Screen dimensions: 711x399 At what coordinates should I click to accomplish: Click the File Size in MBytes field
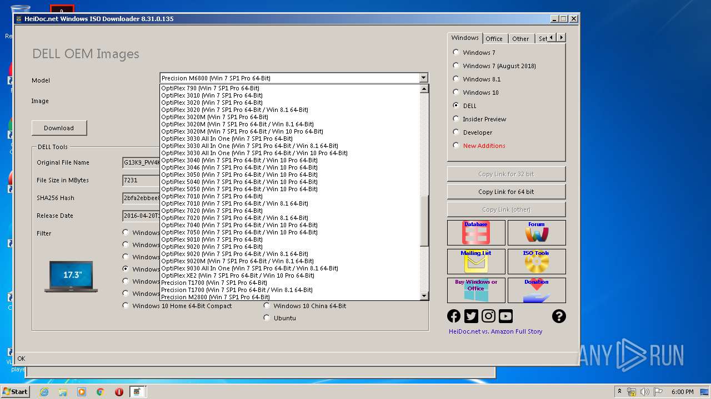[141, 180]
